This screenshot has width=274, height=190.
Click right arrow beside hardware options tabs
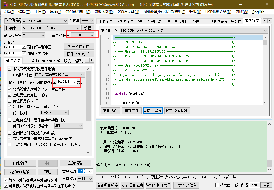pos(92,60)
